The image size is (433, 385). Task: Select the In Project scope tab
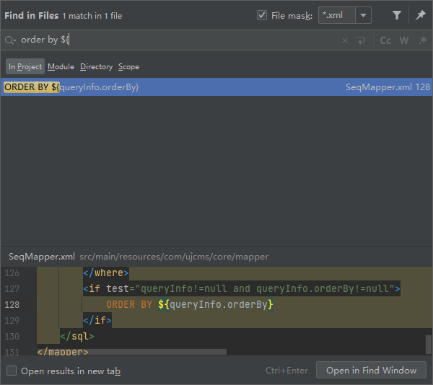coord(25,66)
